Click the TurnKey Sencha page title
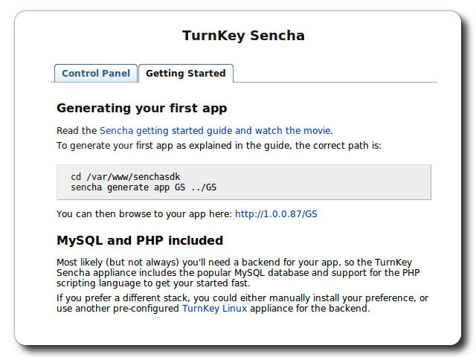 point(243,36)
